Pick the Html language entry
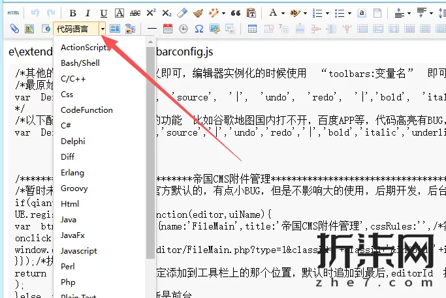Viewport: 446px width, 298px height. point(100,203)
